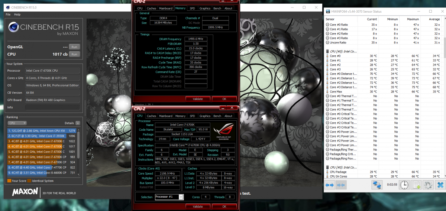The image size is (446, 211).
Task: Open About tab in upper CPU-Z
Action: click(x=229, y=8)
